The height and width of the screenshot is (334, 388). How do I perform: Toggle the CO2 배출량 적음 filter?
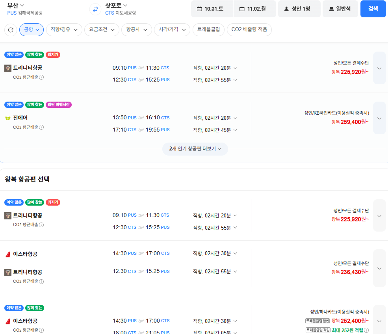(249, 30)
